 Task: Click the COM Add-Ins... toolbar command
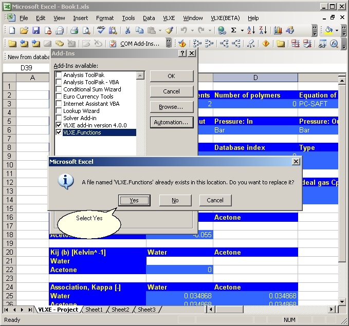click(x=140, y=44)
